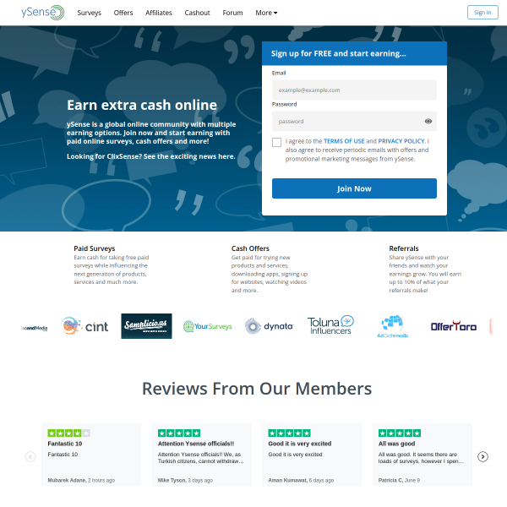Open the All was good review title
This screenshot has height=507, width=507.
[x=397, y=444]
